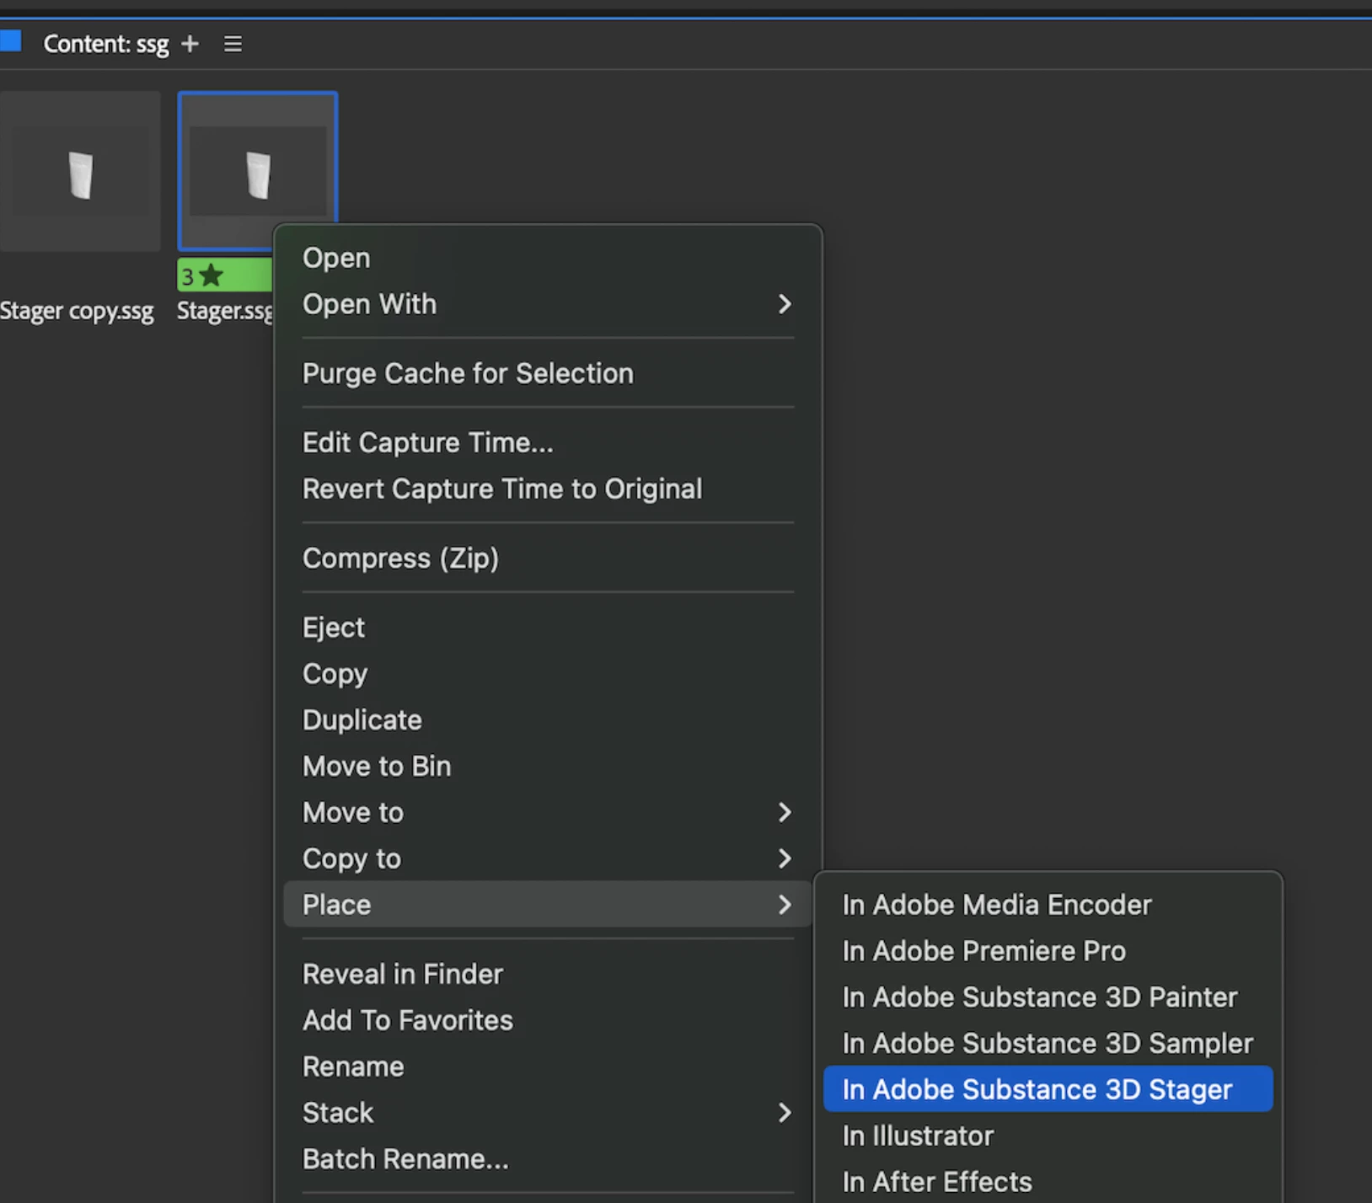Image resolution: width=1372 pixels, height=1203 pixels.
Task: Place in Adobe Substance 3D Sampler
Action: tap(1048, 1044)
